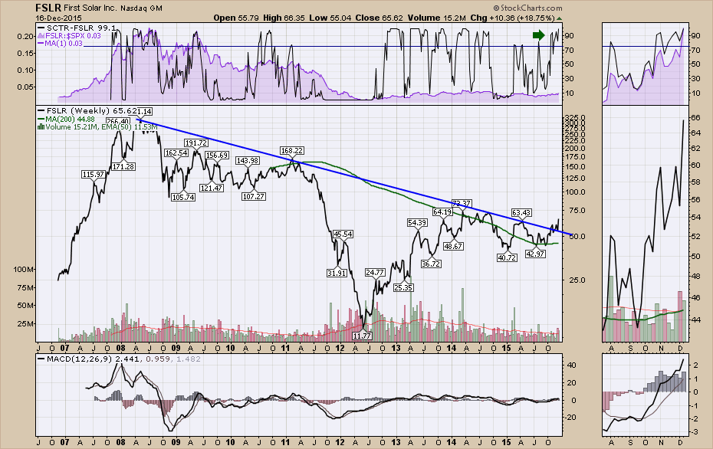Click the 36.72 price label

click(431, 264)
